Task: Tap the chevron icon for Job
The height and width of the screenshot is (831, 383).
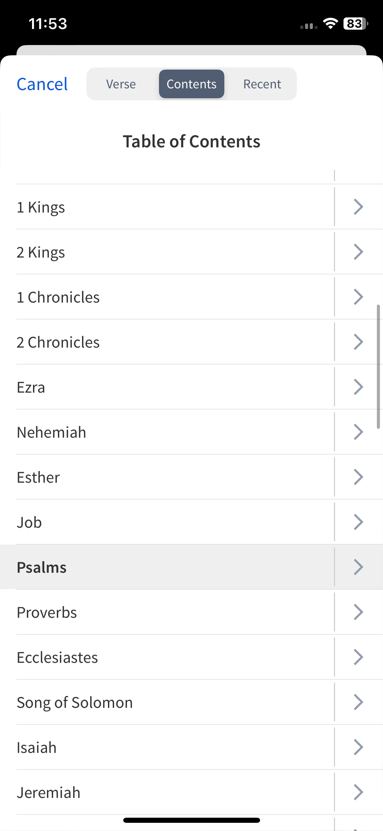Action: pyautogui.click(x=358, y=522)
